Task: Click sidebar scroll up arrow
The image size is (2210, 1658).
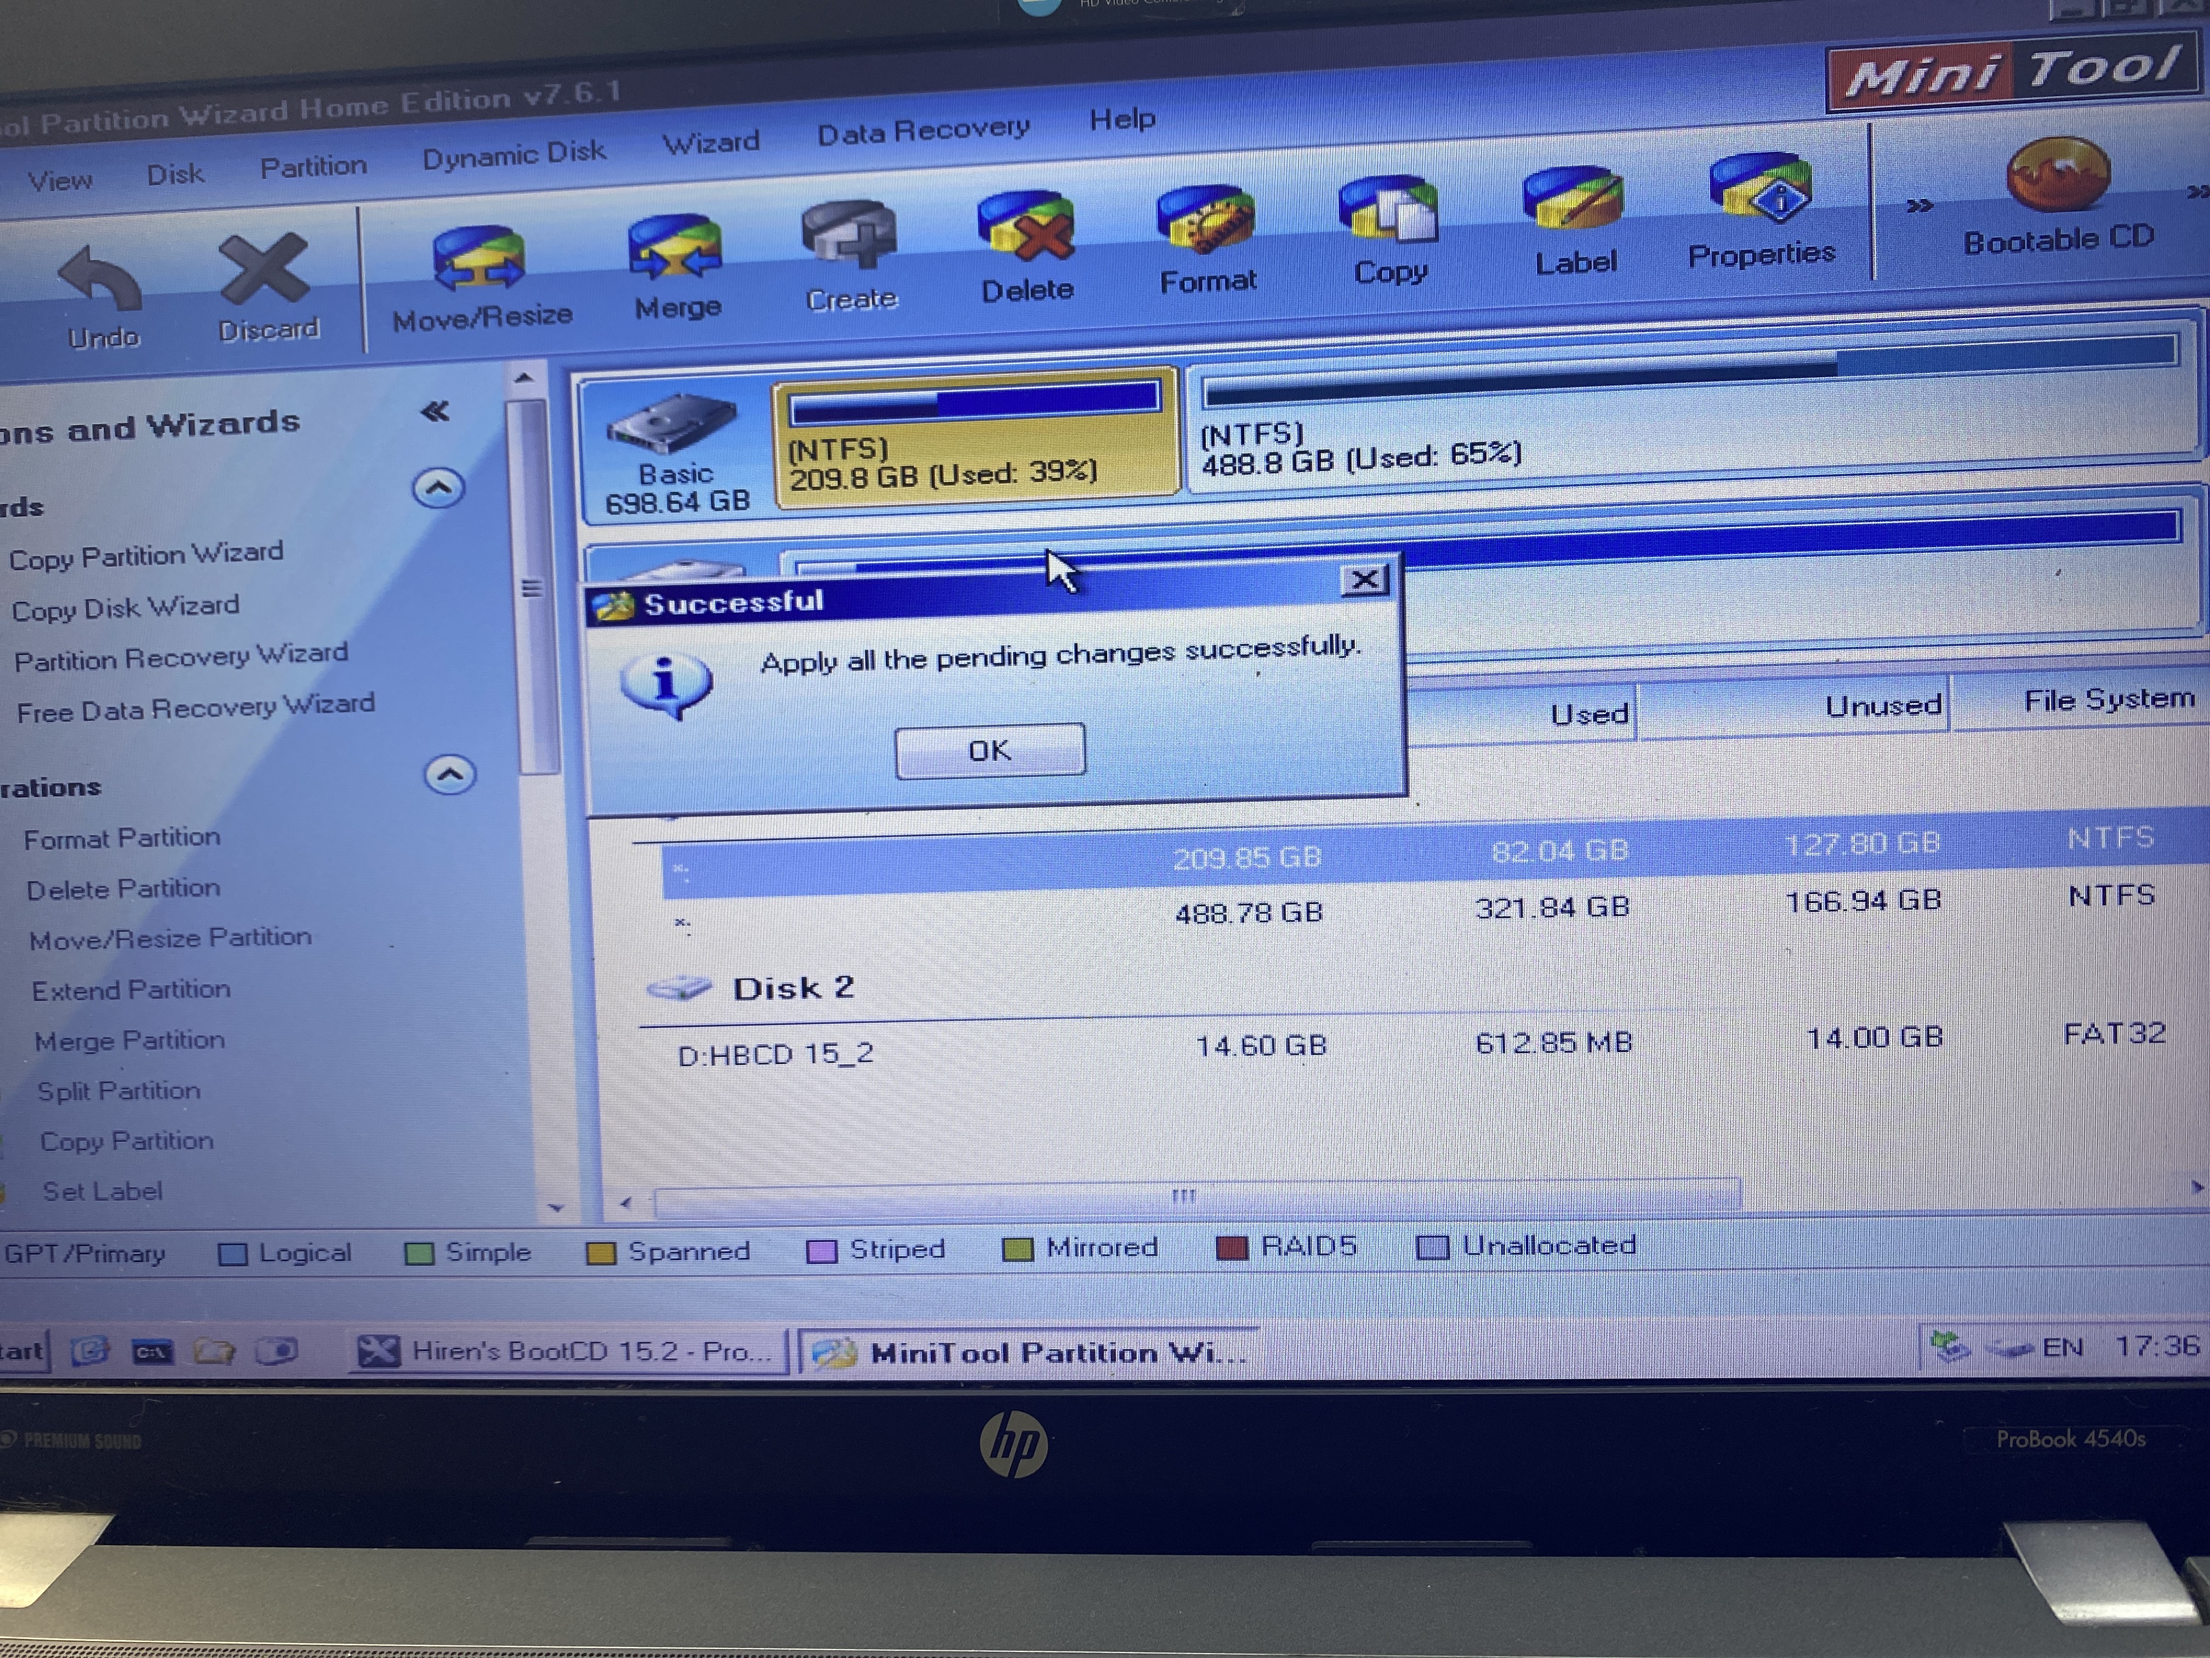Action: (x=525, y=379)
